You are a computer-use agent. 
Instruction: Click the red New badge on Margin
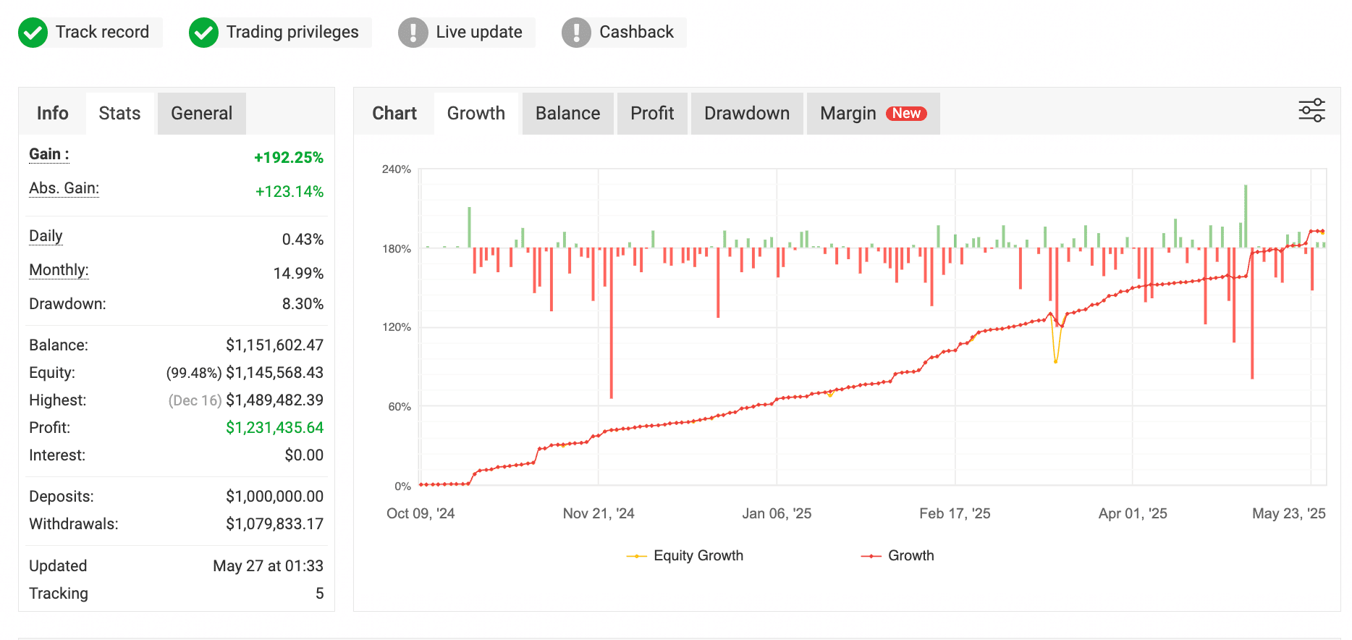tap(906, 114)
